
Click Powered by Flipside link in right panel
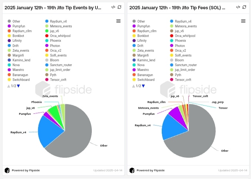click(x=150, y=171)
